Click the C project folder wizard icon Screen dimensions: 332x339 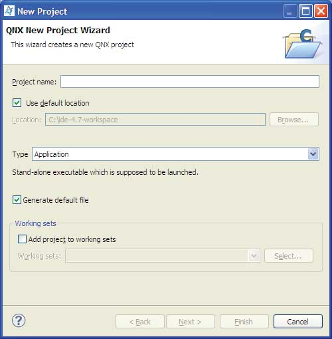(302, 45)
